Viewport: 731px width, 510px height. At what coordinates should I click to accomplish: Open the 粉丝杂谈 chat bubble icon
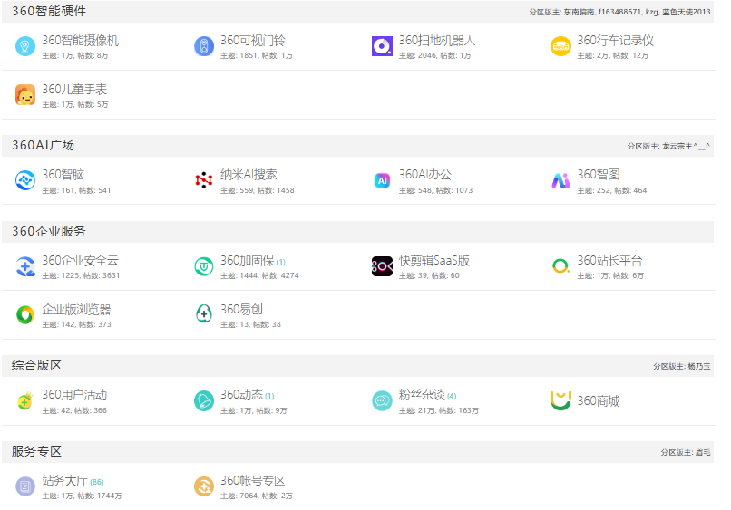click(383, 401)
